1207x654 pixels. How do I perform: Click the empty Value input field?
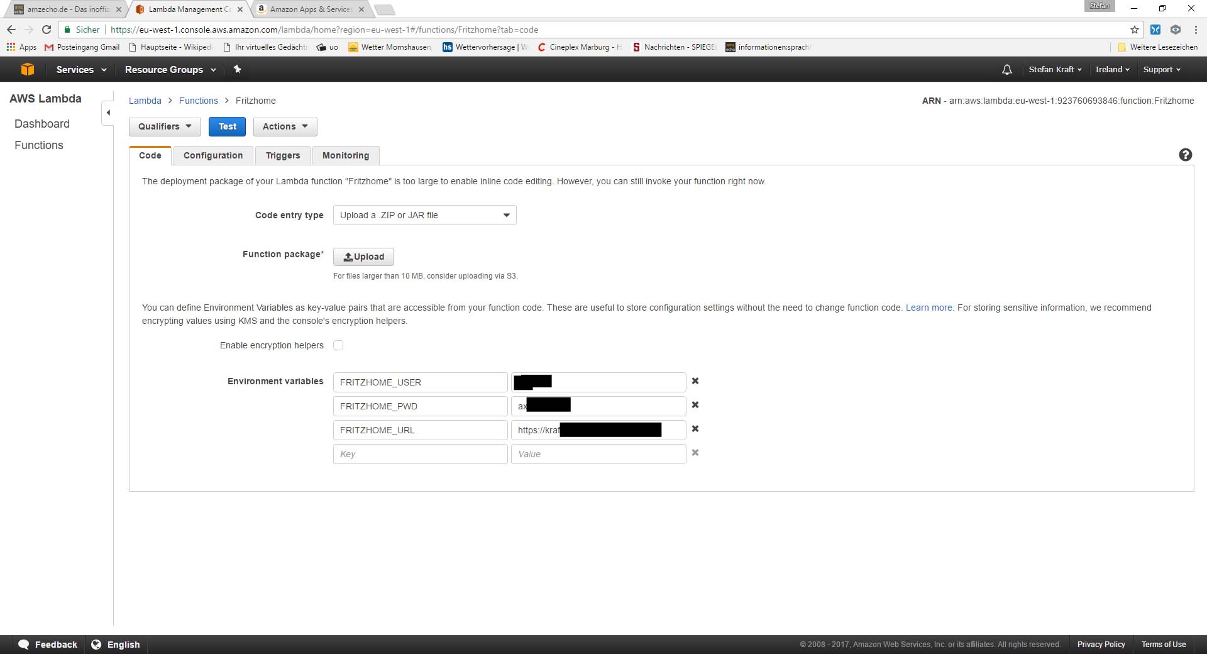pos(598,454)
